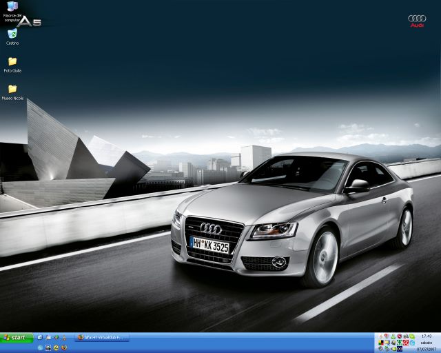The height and width of the screenshot is (353, 441).
Task: Click the light blue round Quick Launch icon
Action: 40,347
